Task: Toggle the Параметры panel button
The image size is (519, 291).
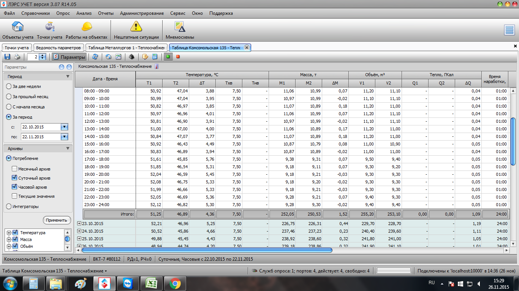Action: pos(69,57)
